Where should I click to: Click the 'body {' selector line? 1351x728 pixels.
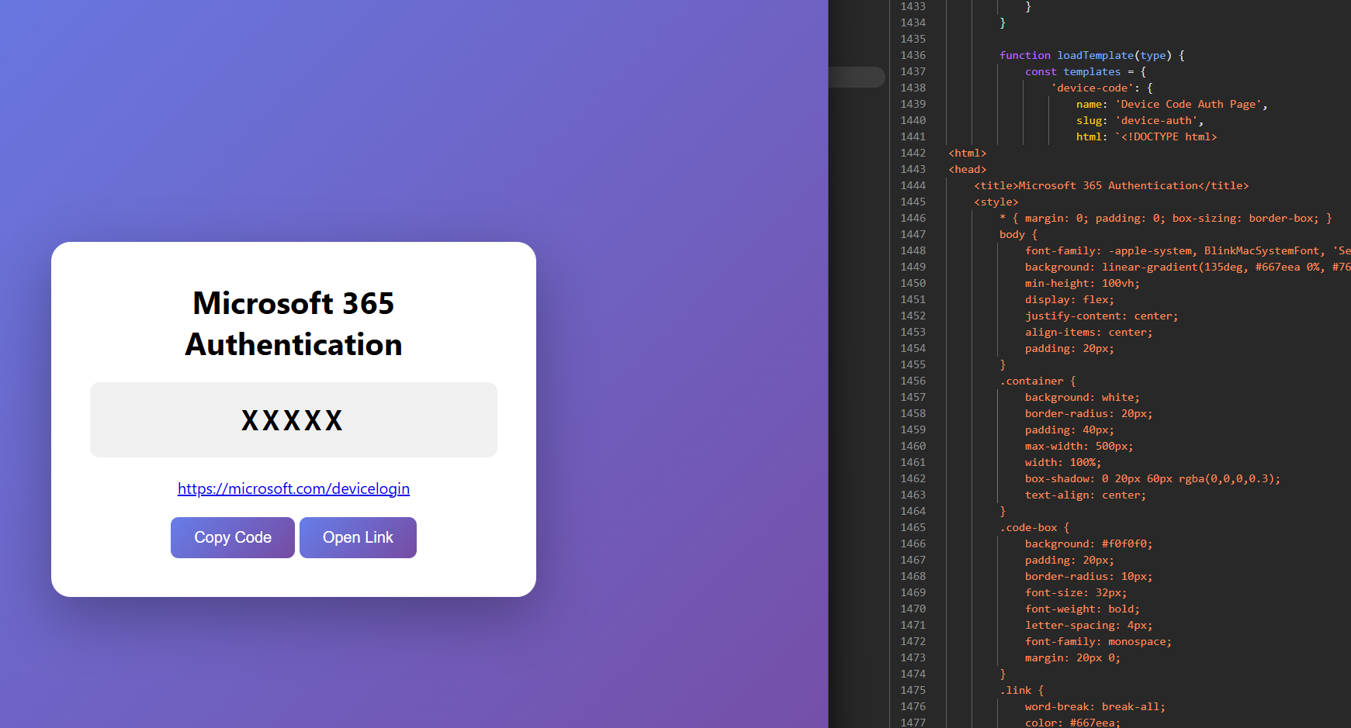point(1018,234)
